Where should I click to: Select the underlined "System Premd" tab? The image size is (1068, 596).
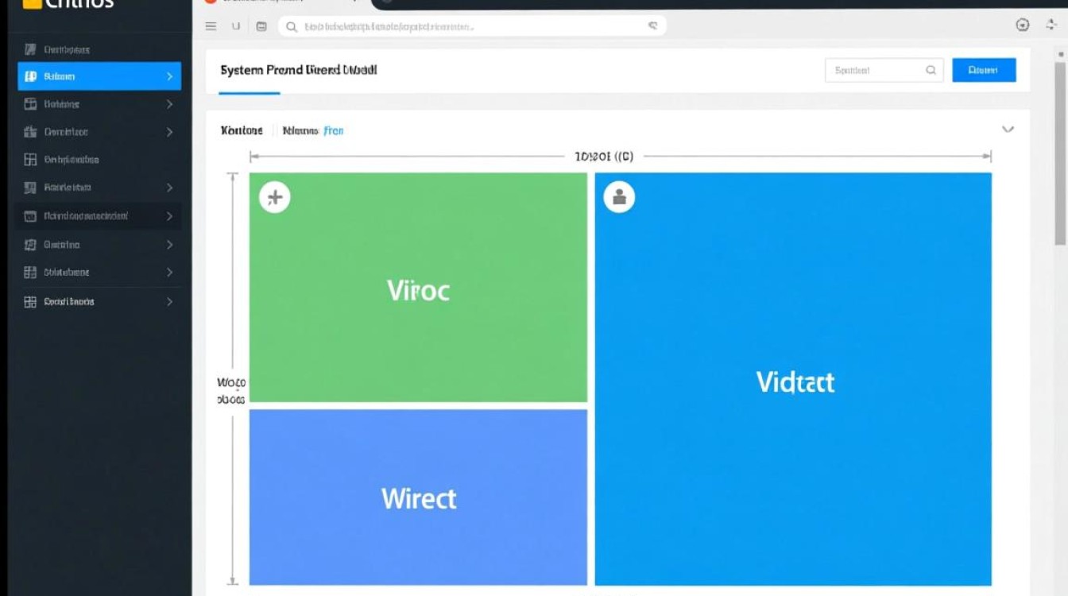(250, 71)
